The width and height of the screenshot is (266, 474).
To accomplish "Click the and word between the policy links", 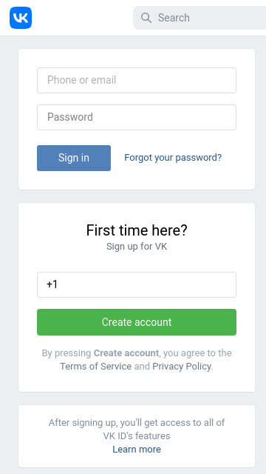I will 142,367.
